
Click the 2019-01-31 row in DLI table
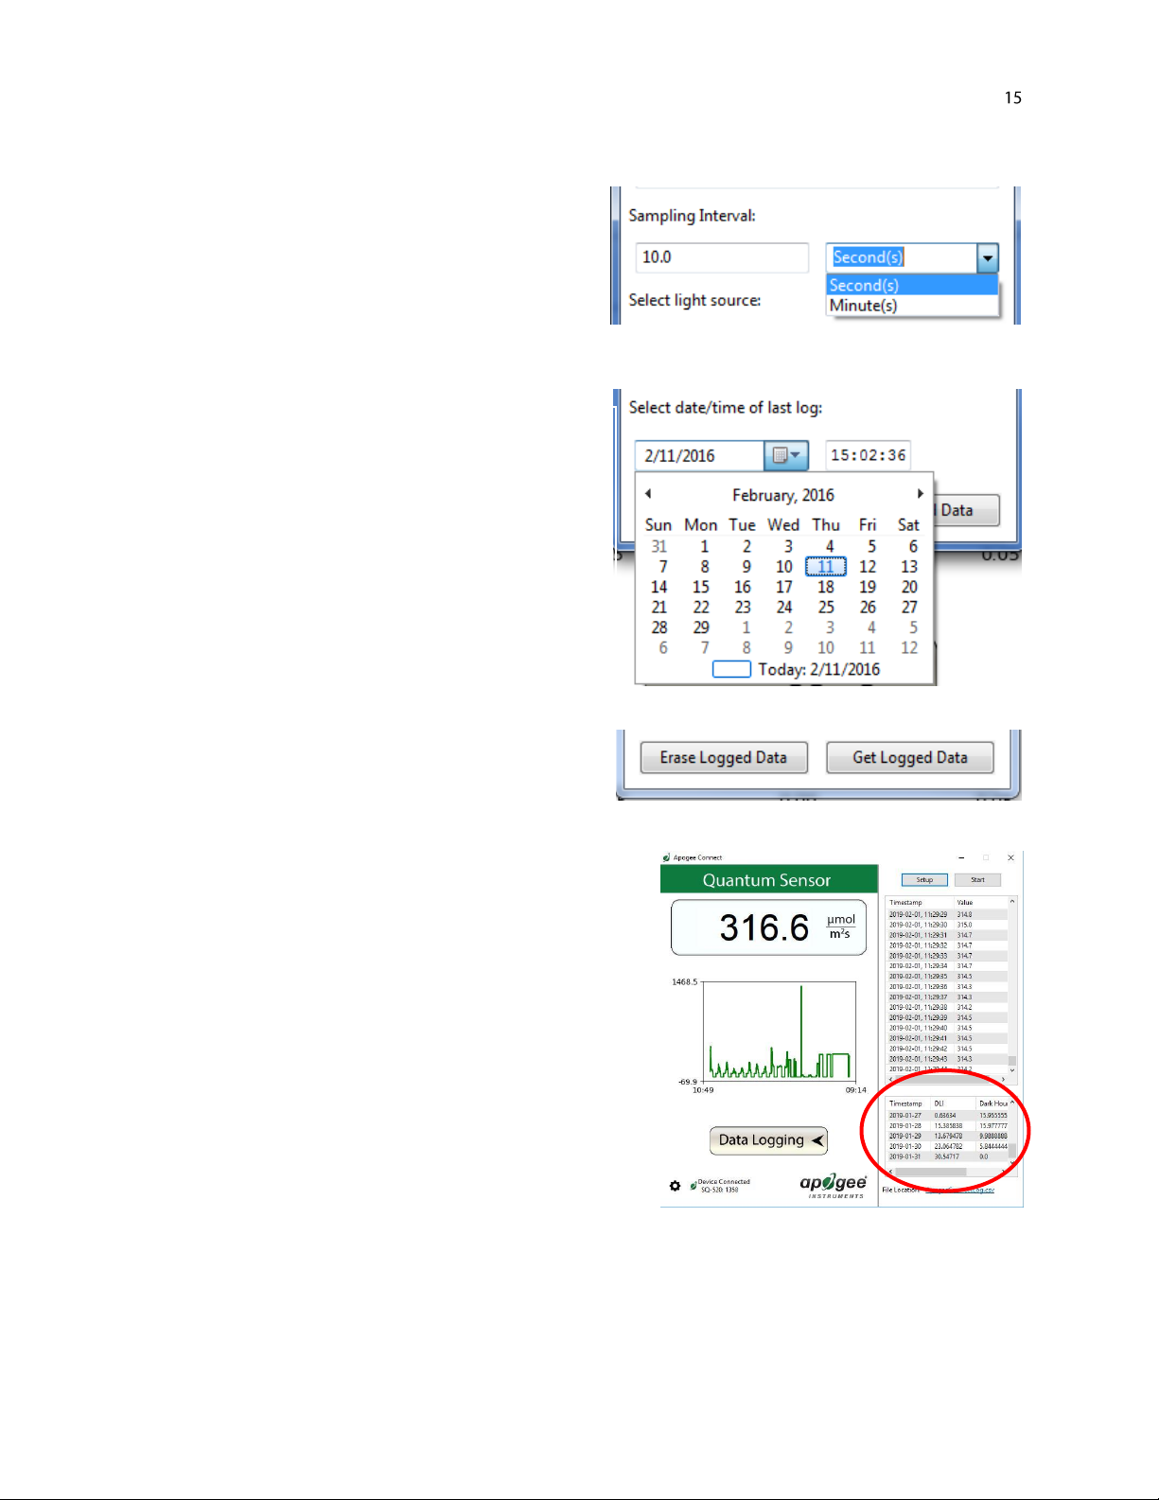point(947,1156)
